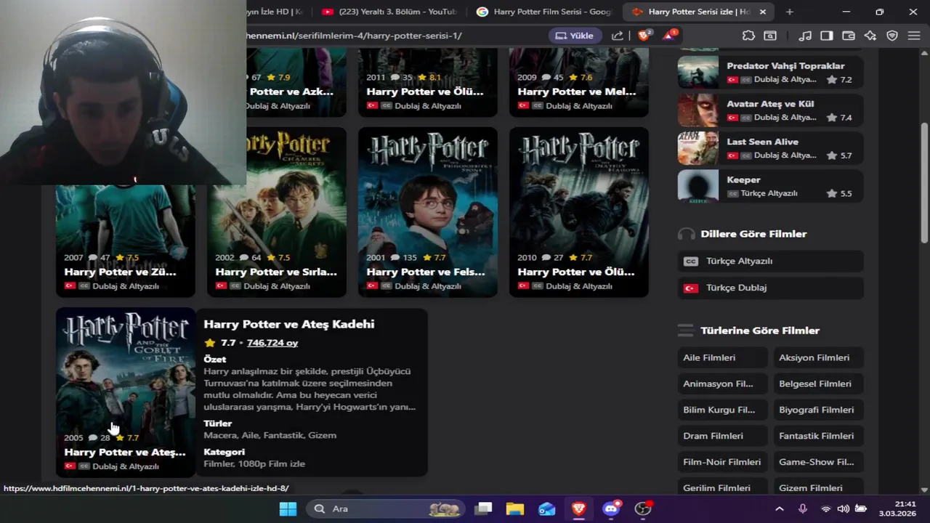The height and width of the screenshot is (523, 930).
Task: Switch to Yeraltı 3. Bölüm YouTube tab
Action: coord(389,12)
